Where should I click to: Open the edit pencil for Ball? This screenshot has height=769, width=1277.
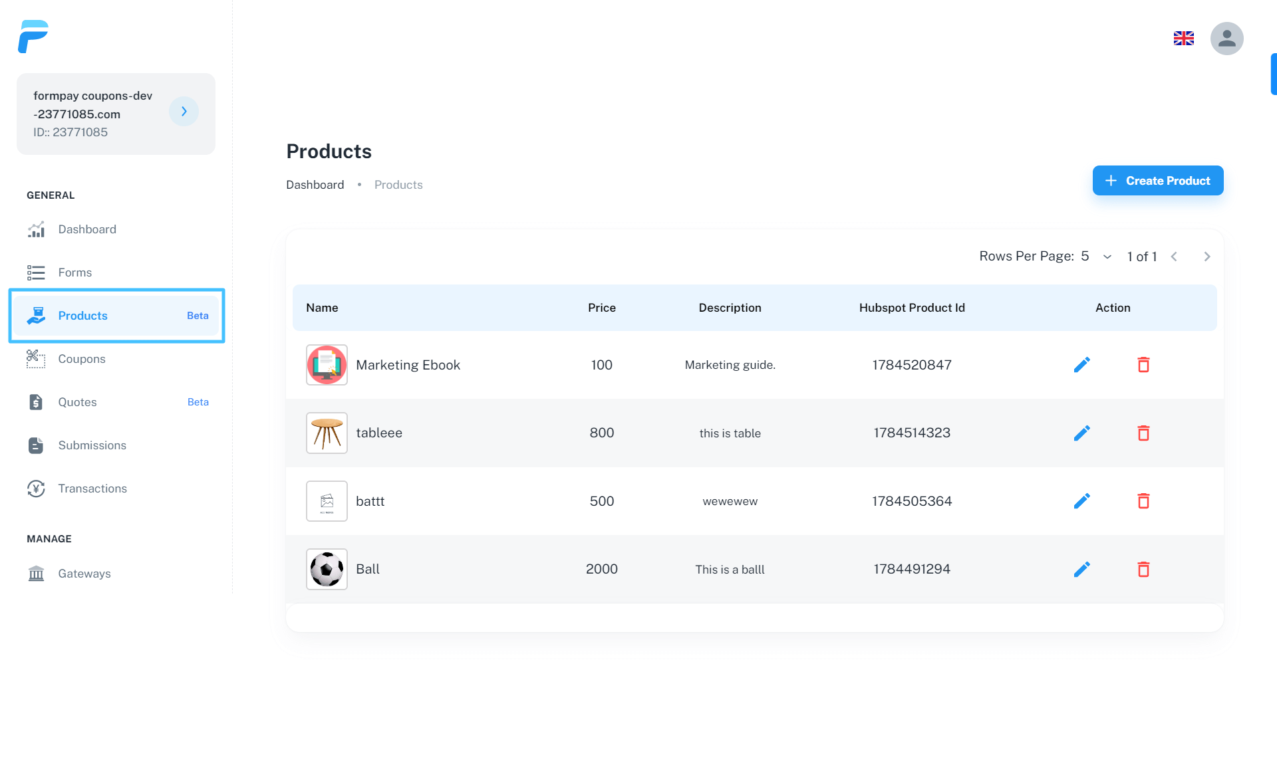click(1082, 568)
